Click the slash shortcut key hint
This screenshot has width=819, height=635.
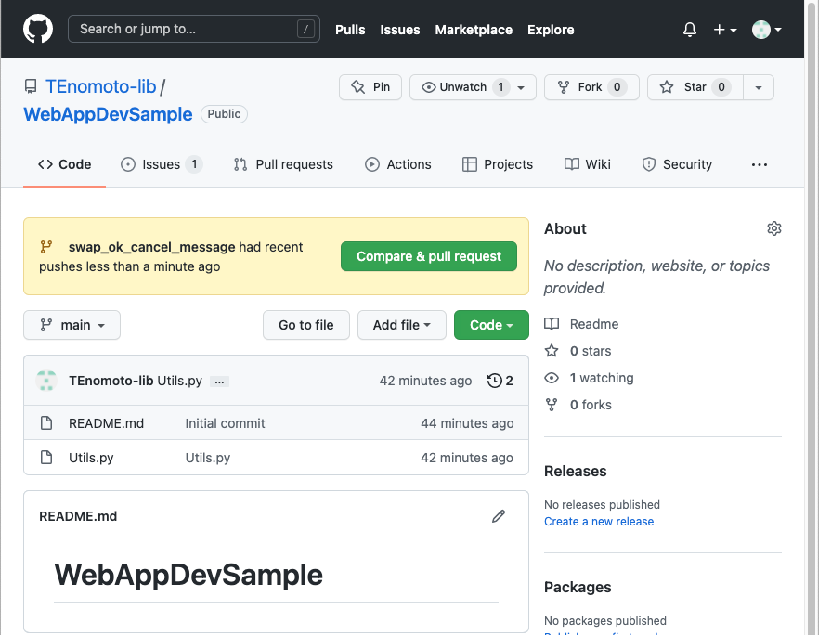(305, 29)
